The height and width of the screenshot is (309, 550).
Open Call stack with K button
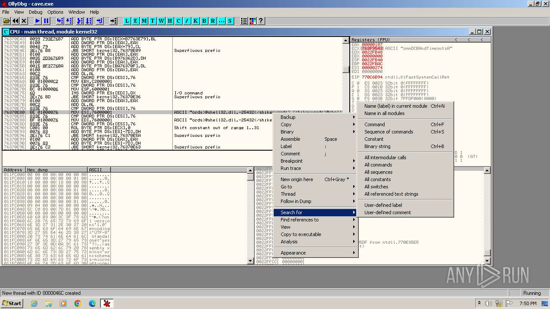click(196, 21)
